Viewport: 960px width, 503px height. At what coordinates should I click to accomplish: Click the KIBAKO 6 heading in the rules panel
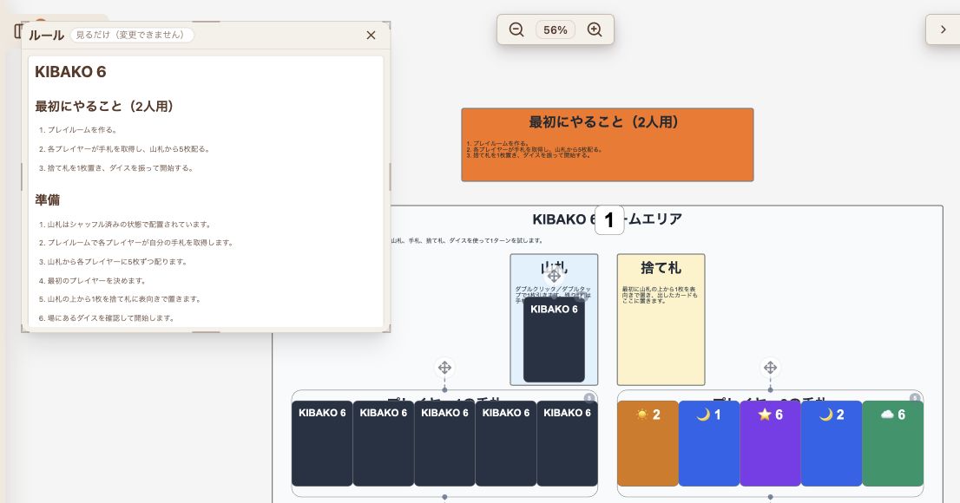tap(70, 72)
